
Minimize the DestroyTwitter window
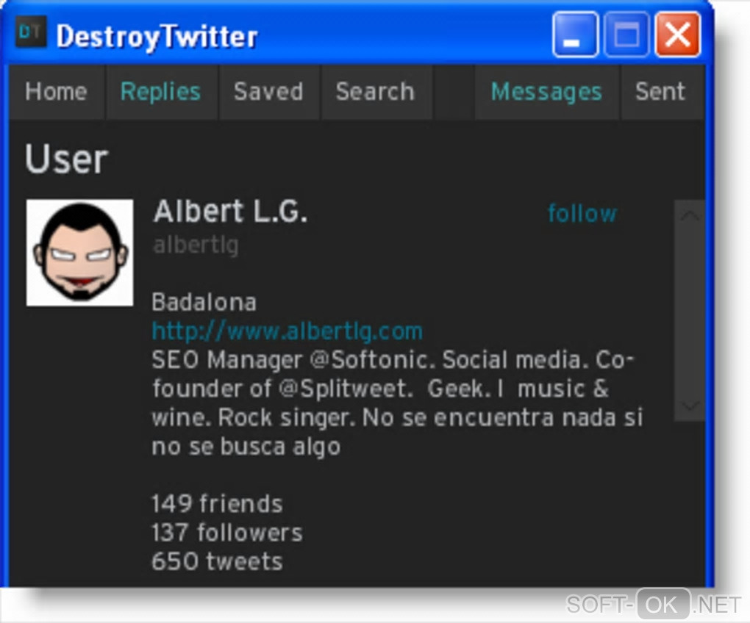576,35
